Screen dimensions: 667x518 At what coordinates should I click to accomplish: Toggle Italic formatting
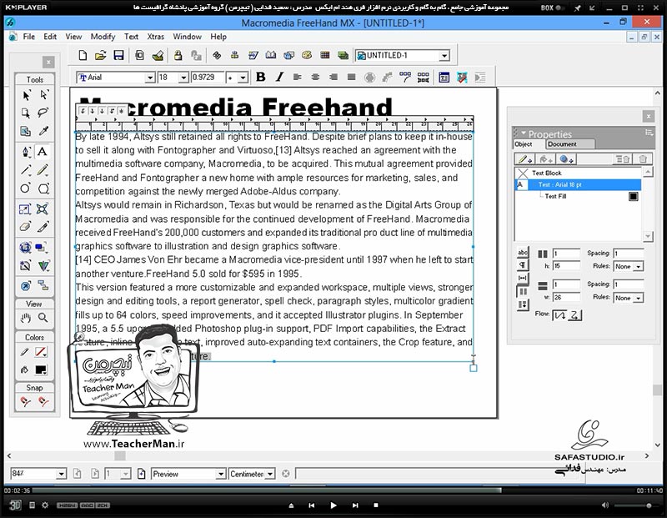pyautogui.click(x=279, y=77)
